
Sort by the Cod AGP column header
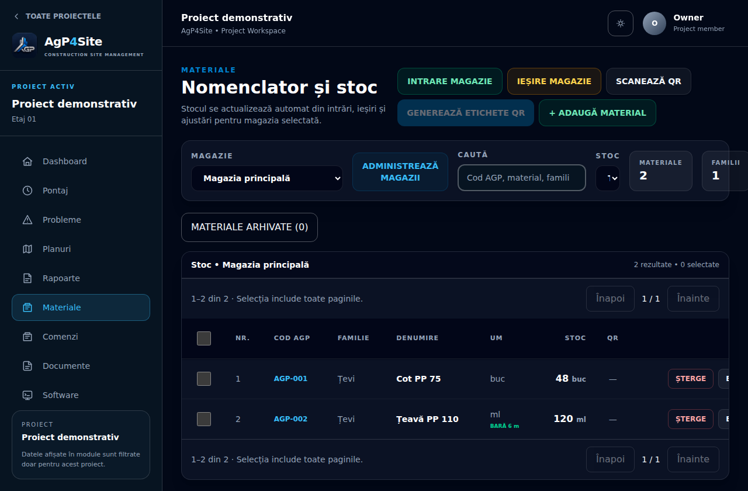[x=292, y=338]
